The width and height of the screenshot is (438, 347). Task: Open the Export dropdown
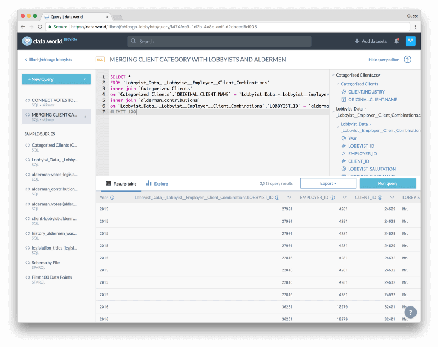point(328,183)
